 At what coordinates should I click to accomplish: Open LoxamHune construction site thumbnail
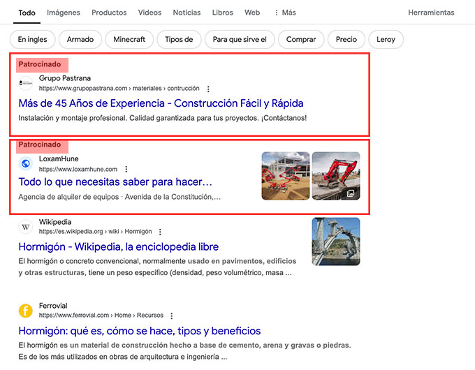286,176
